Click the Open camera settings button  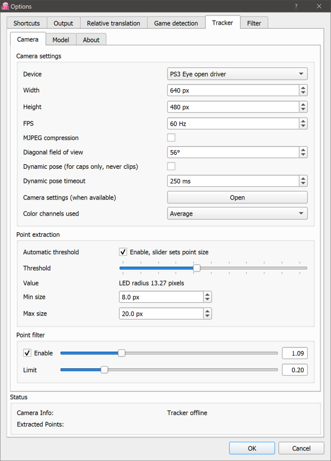[237, 197]
